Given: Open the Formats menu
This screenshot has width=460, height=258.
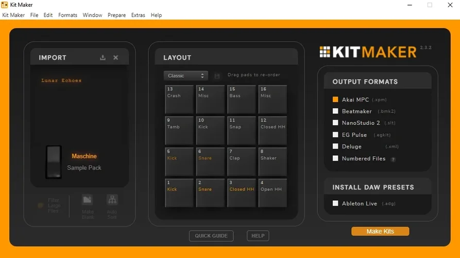Looking at the screenshot, I should coord(67,15).
